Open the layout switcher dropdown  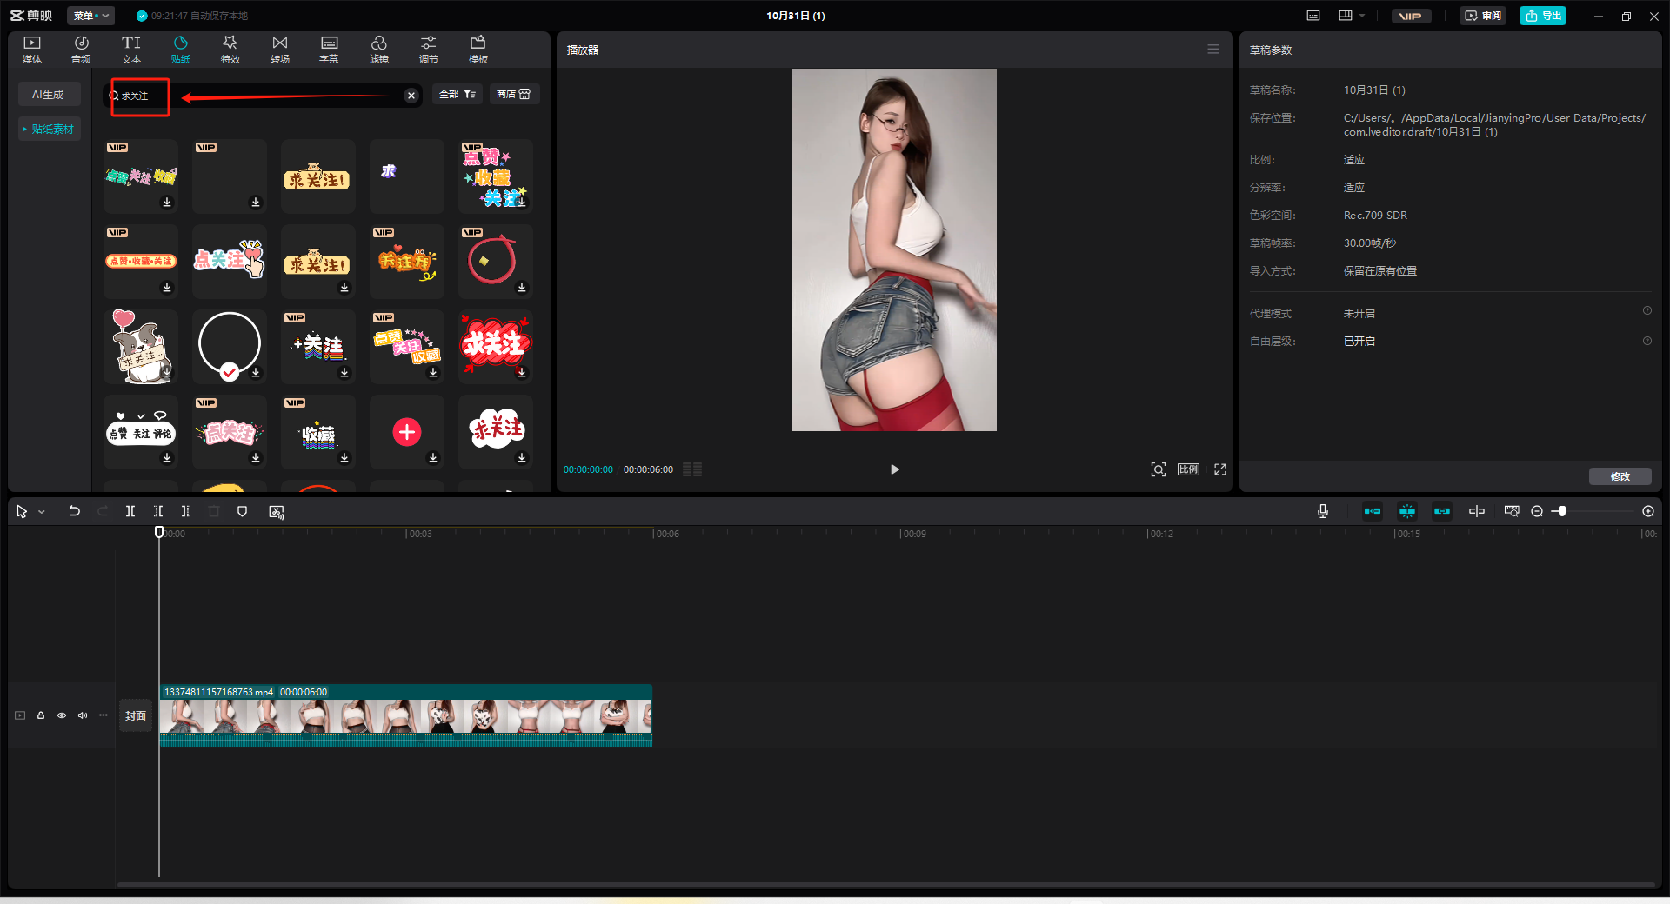(x=1352, y=16)
